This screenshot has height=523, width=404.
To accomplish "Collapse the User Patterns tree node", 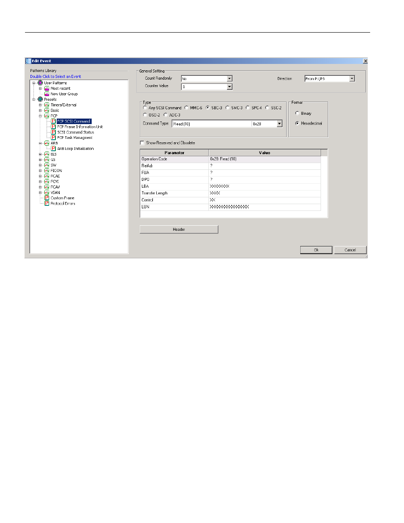I will 34,83.
